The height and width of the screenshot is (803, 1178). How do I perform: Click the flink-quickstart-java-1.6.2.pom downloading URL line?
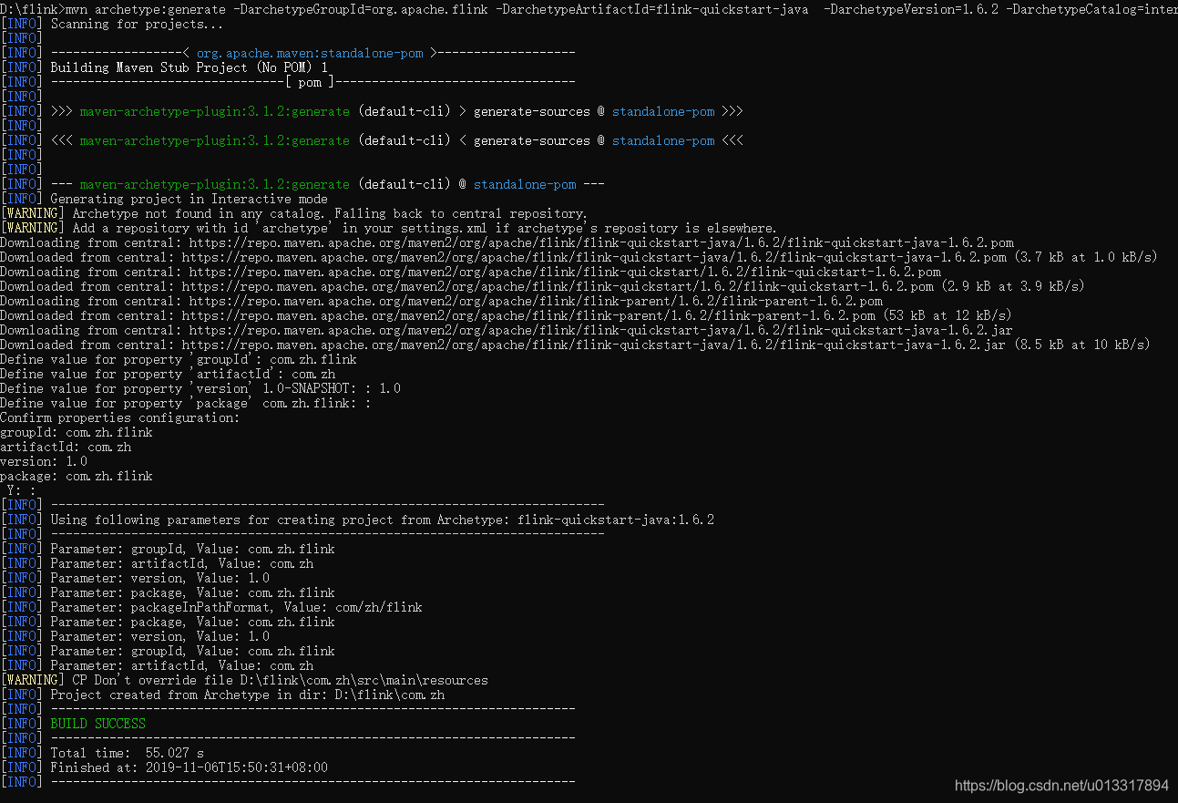click(507, 242)
